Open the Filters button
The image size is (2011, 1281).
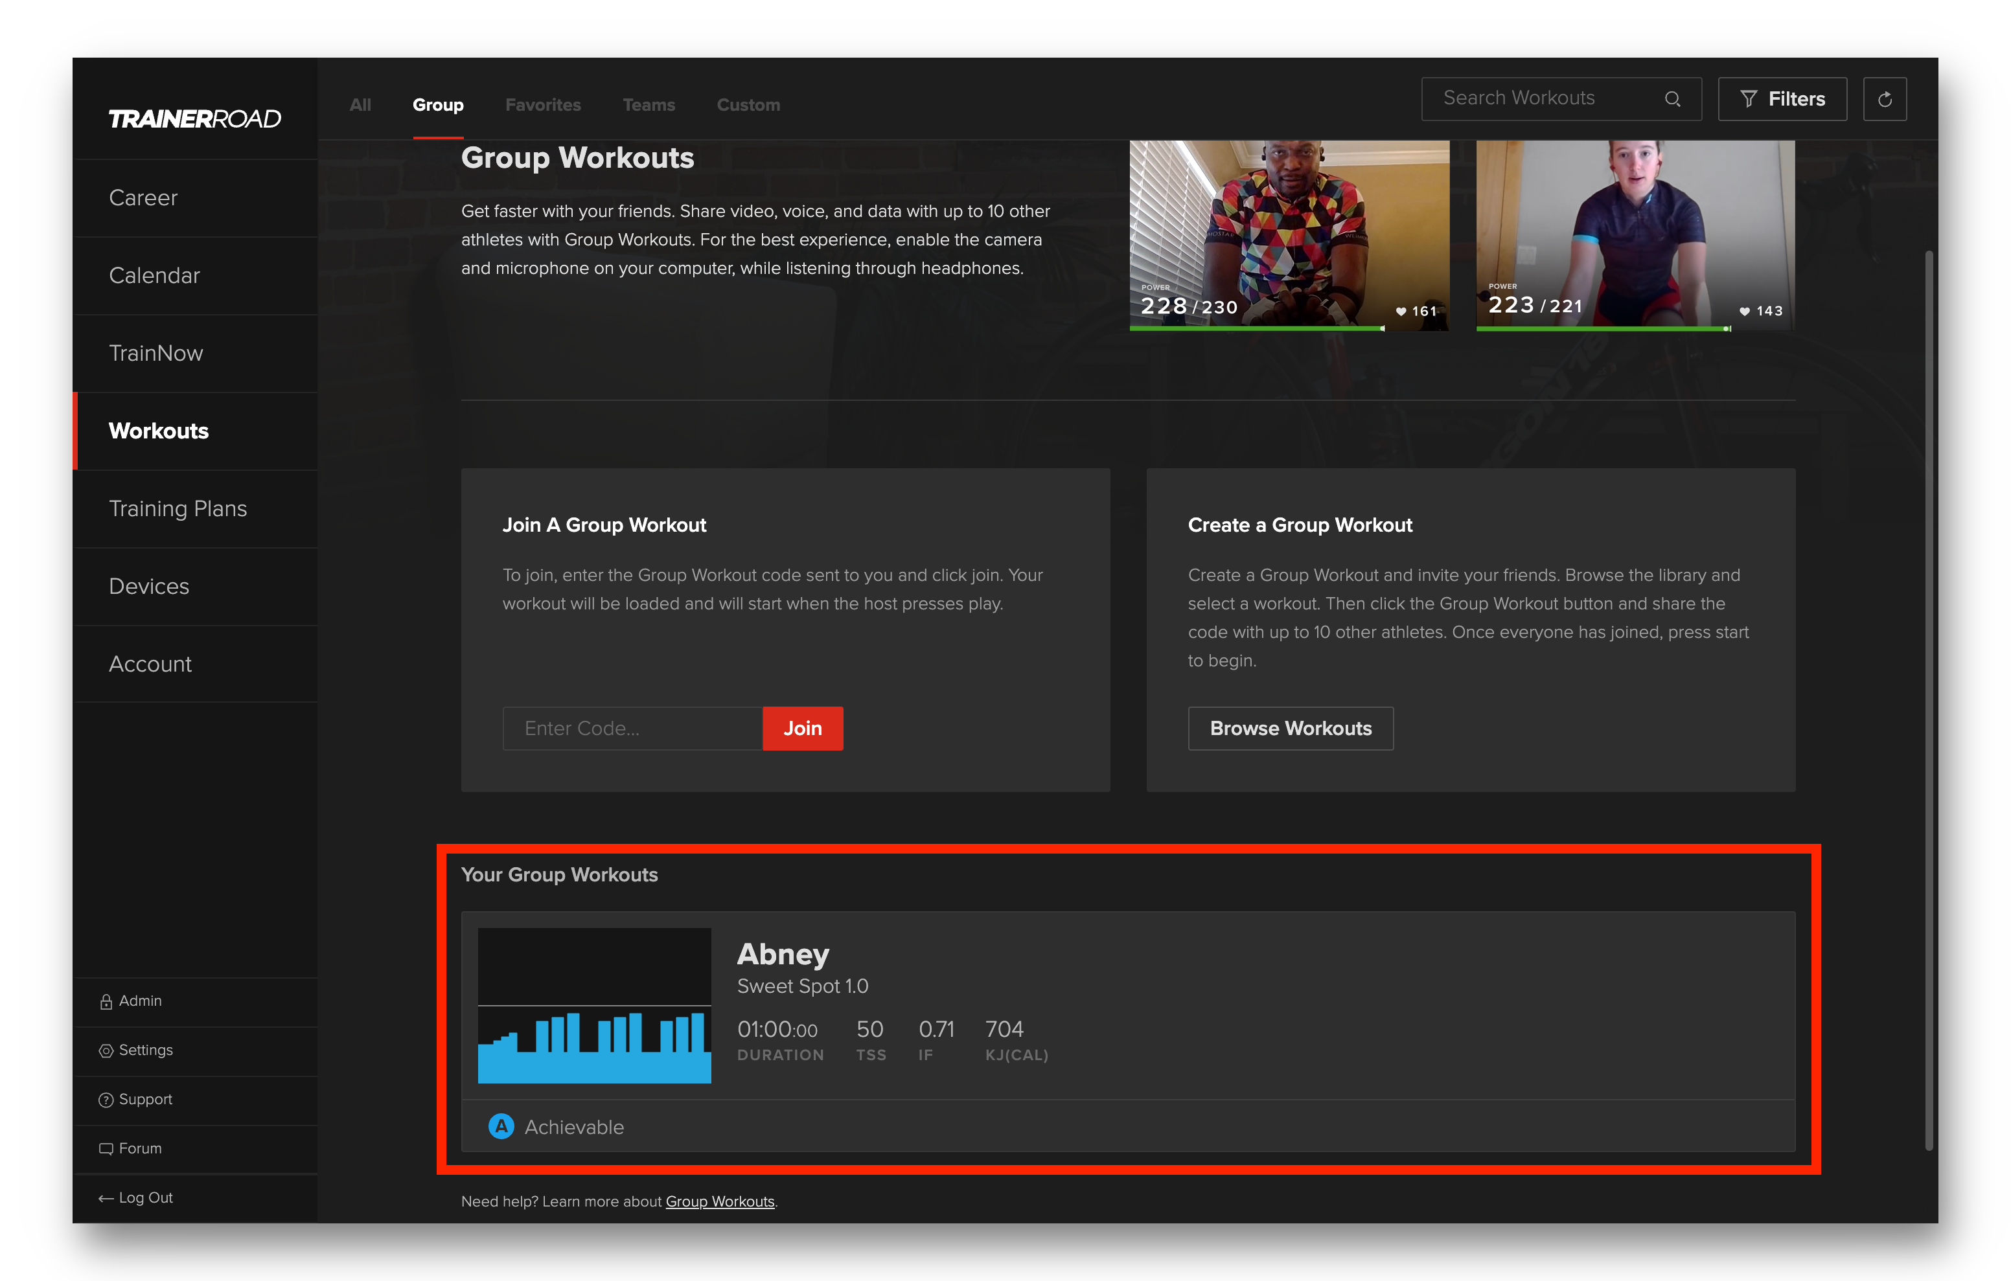1782,99
